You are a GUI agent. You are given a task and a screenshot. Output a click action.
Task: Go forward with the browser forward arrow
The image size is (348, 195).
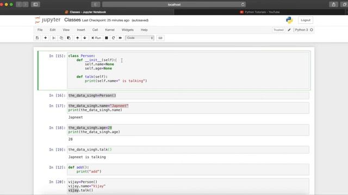[26, 4]
